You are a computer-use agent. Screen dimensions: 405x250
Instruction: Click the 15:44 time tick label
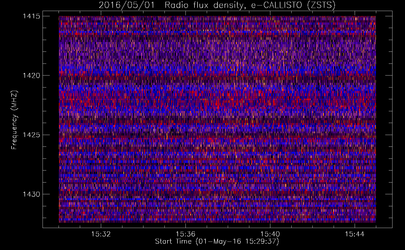pos(355,234)
